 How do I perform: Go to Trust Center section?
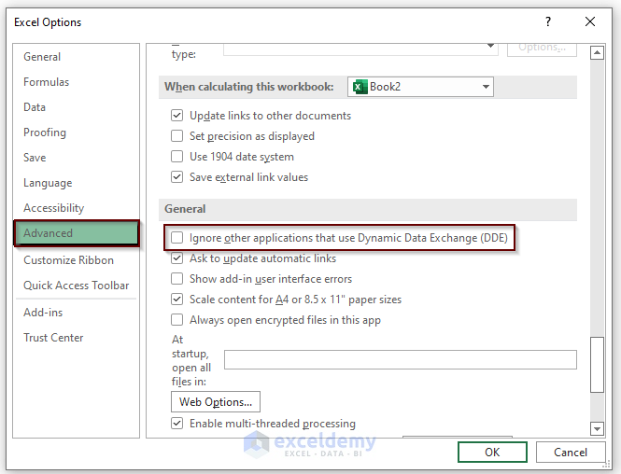(x=53, y=338)
